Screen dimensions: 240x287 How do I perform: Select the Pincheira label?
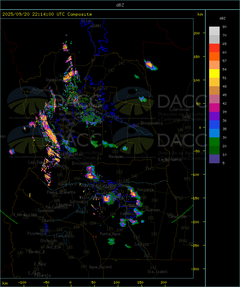coord(36,233)
